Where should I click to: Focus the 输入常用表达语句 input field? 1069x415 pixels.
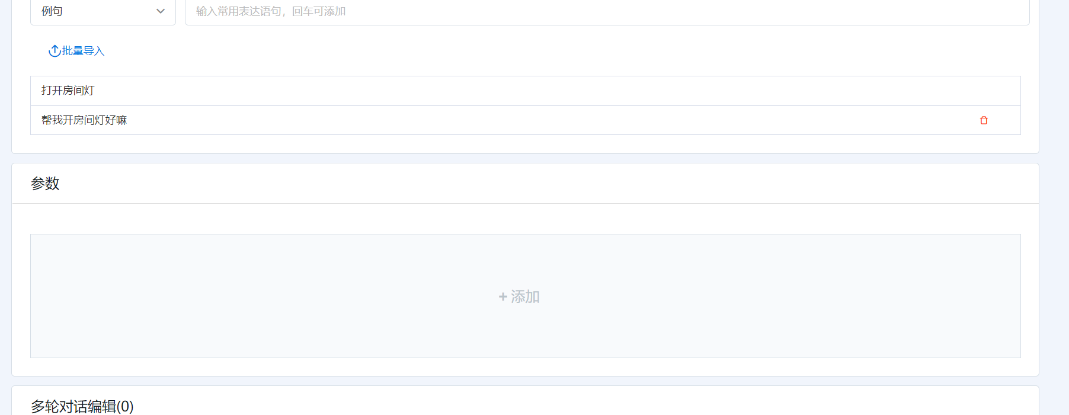pos(607,11)
